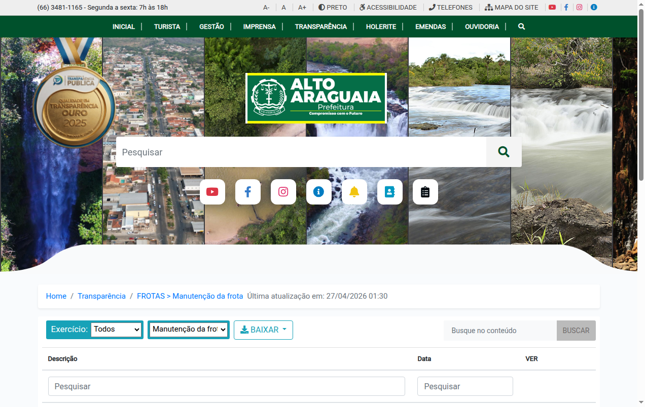Open INICIAL menu item
This screenshot has width=645, height=407.
coord(124,26)
